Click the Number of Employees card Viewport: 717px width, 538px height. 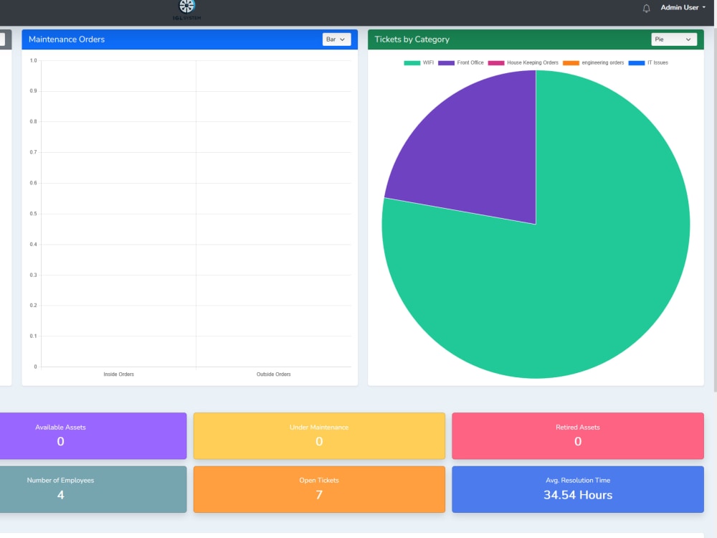pyautogui.click(x=93, y=489)
